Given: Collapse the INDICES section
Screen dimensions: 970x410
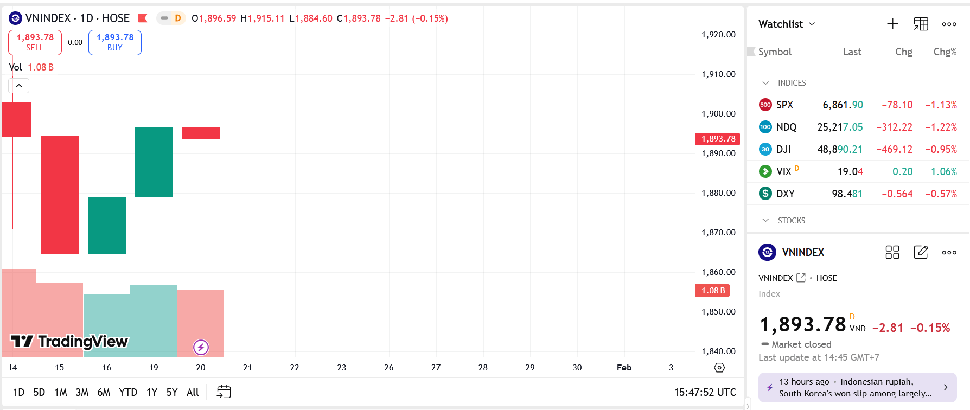Looking at the screenshot, I should [765, 83].
